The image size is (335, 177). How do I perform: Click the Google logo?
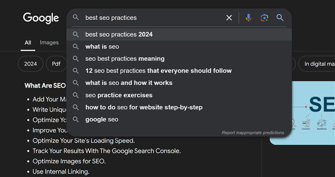[x=41, y=18]
